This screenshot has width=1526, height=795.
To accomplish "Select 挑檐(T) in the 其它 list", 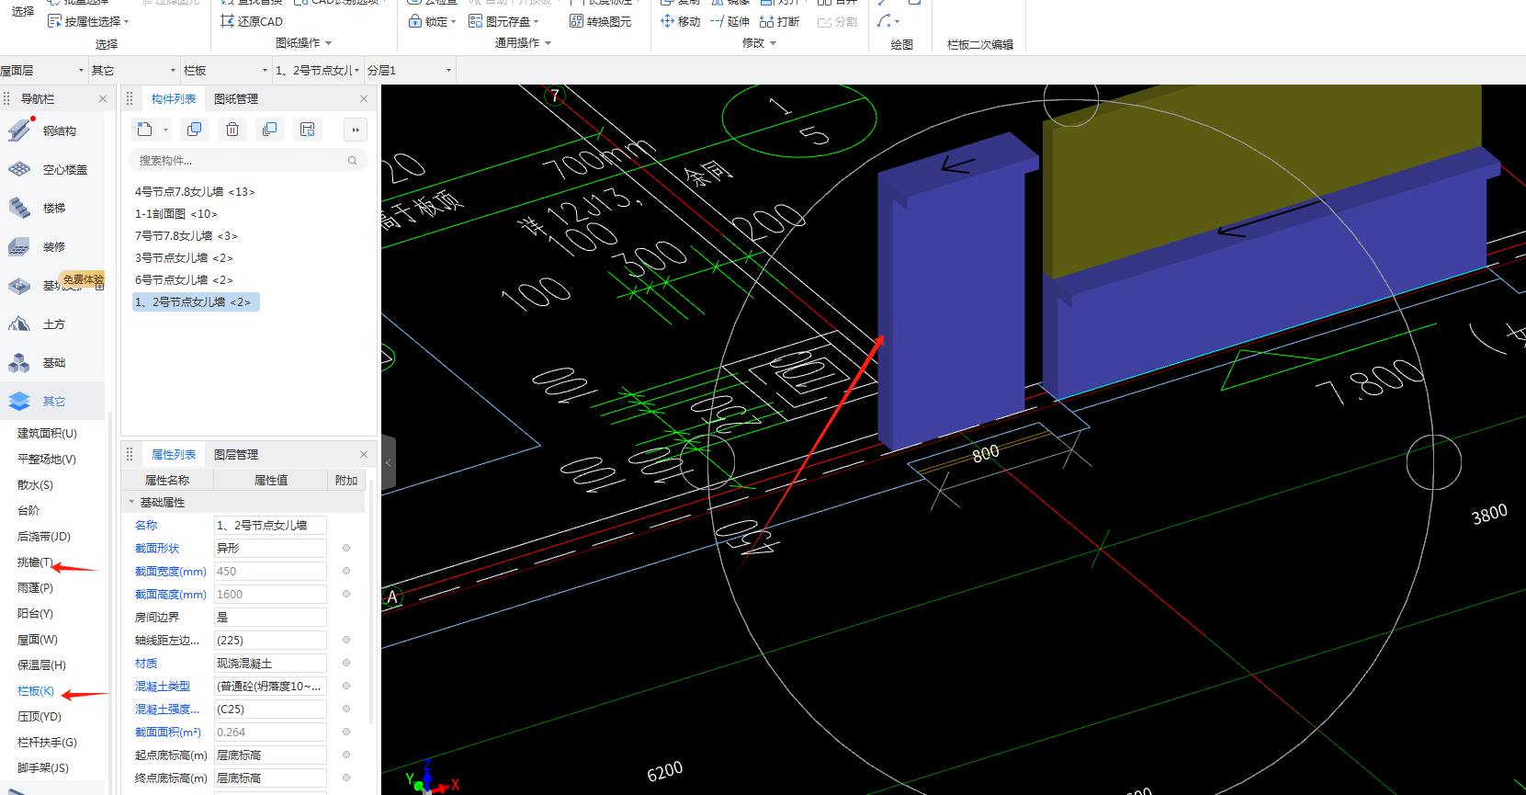I will pyautogui.click(x=35, y=562).
